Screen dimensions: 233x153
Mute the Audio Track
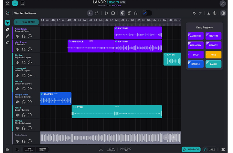tap(18, 141)
